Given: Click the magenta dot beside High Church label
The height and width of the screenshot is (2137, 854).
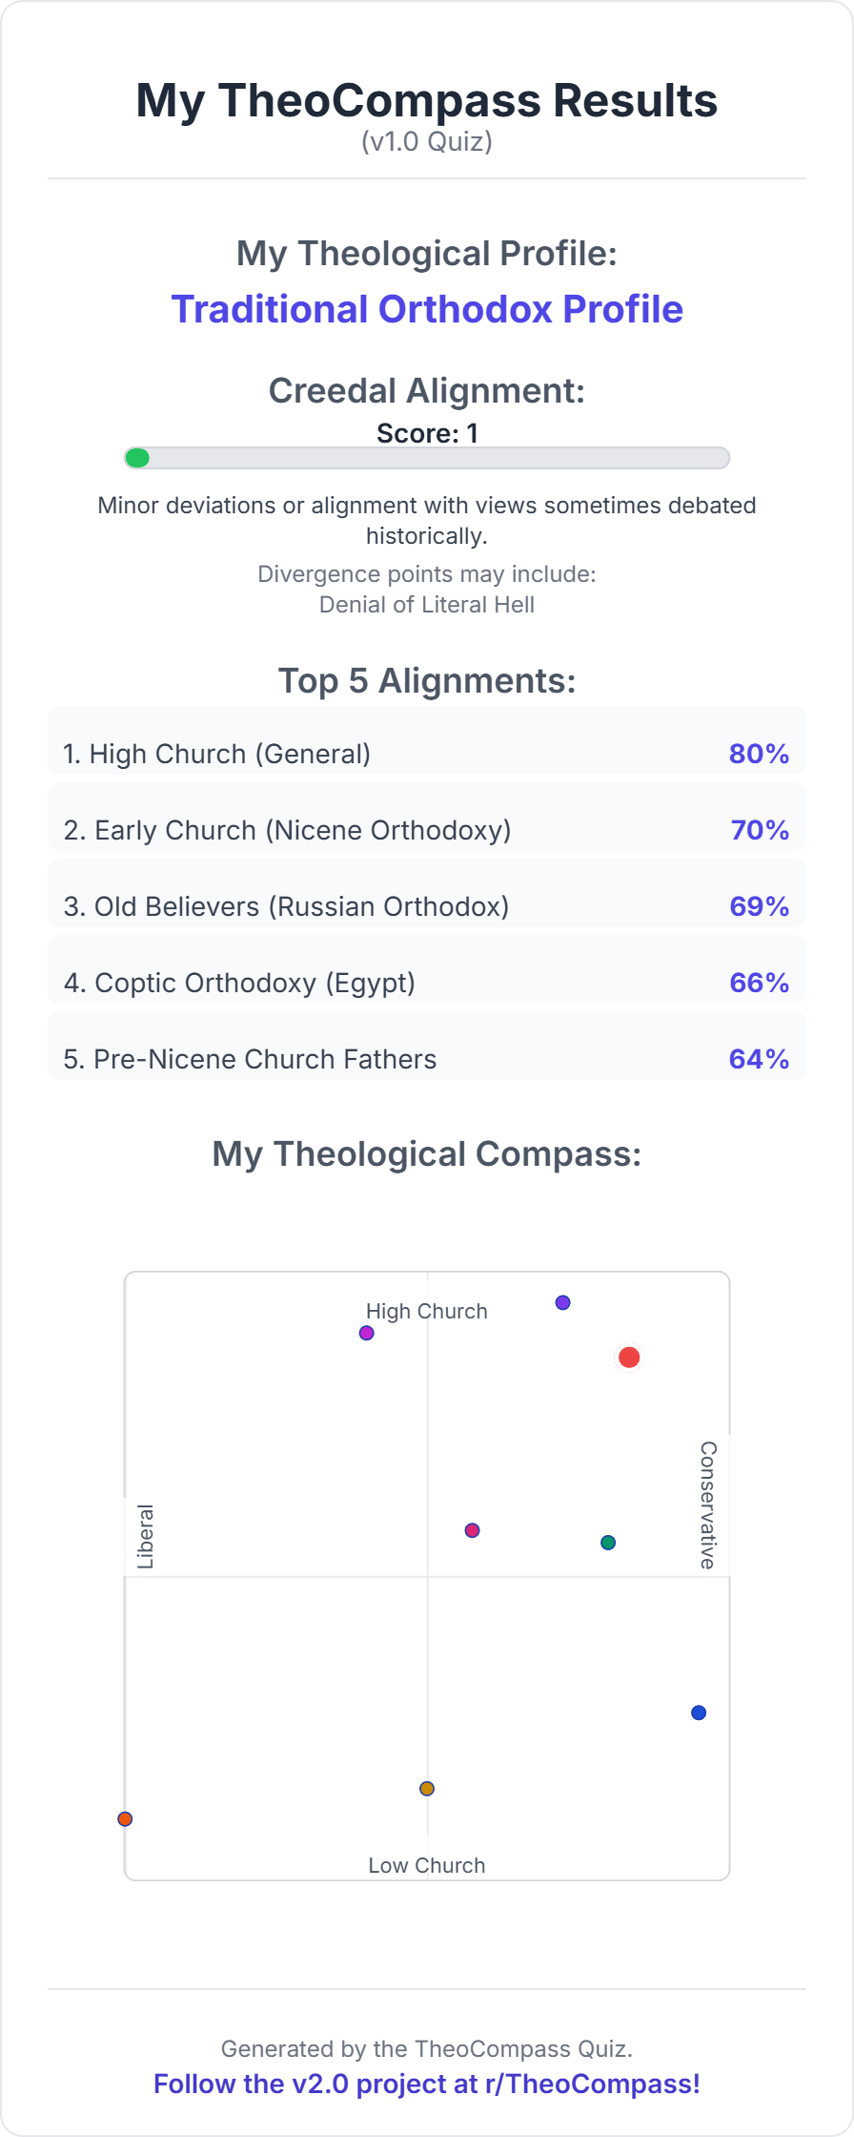Looking at the screenshot, I should pos(367,1333).
